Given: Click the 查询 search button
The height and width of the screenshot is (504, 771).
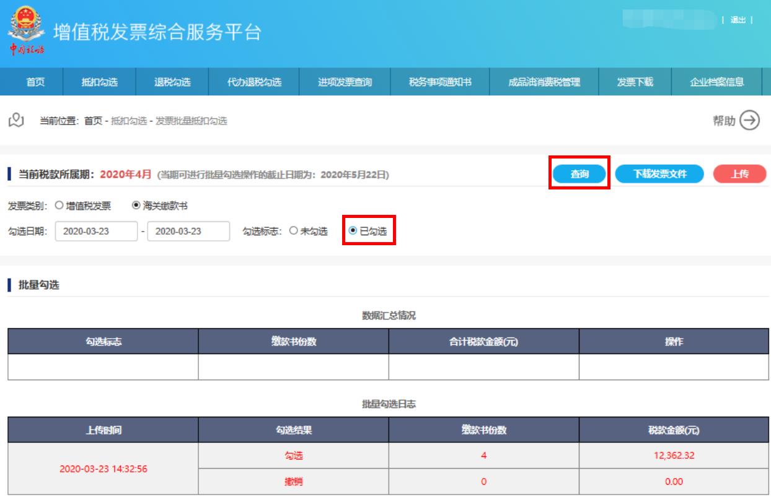Looking at the screenshot, I should click(x=579, y=175).
